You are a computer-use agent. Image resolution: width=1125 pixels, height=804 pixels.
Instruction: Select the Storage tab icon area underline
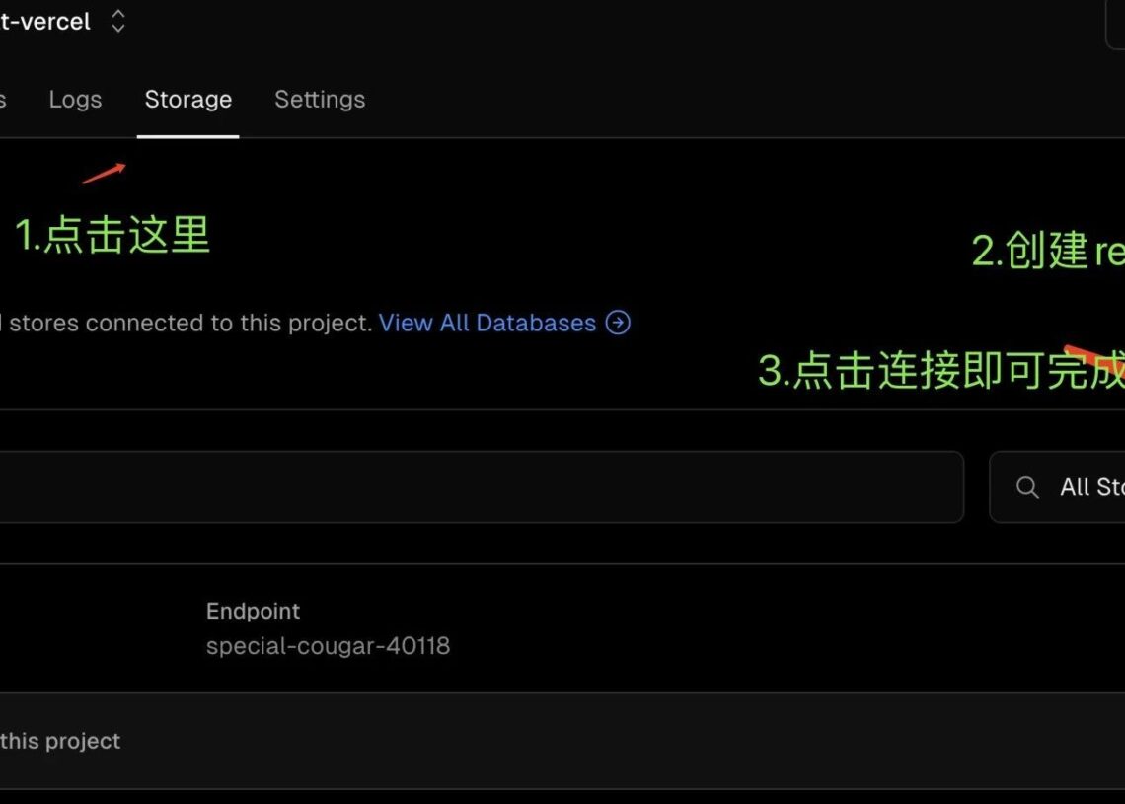[x=187, y=131]
